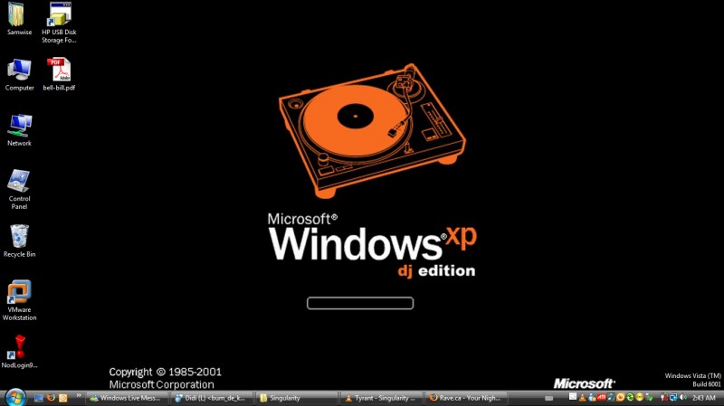Click the 2:43 AM clock
The image size is (724, 406).
point(704,398)
